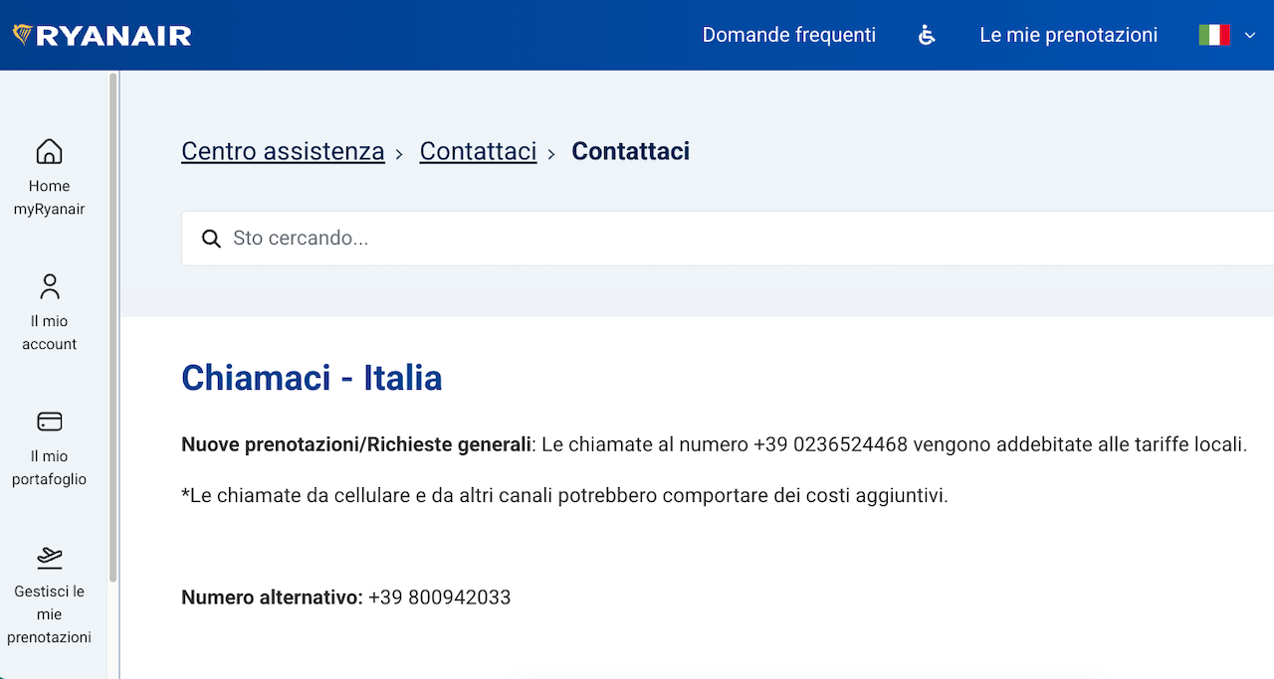Click the Chiamaci - Italia heading
This screenshot has height=679, width=1274.
point(312,378)
